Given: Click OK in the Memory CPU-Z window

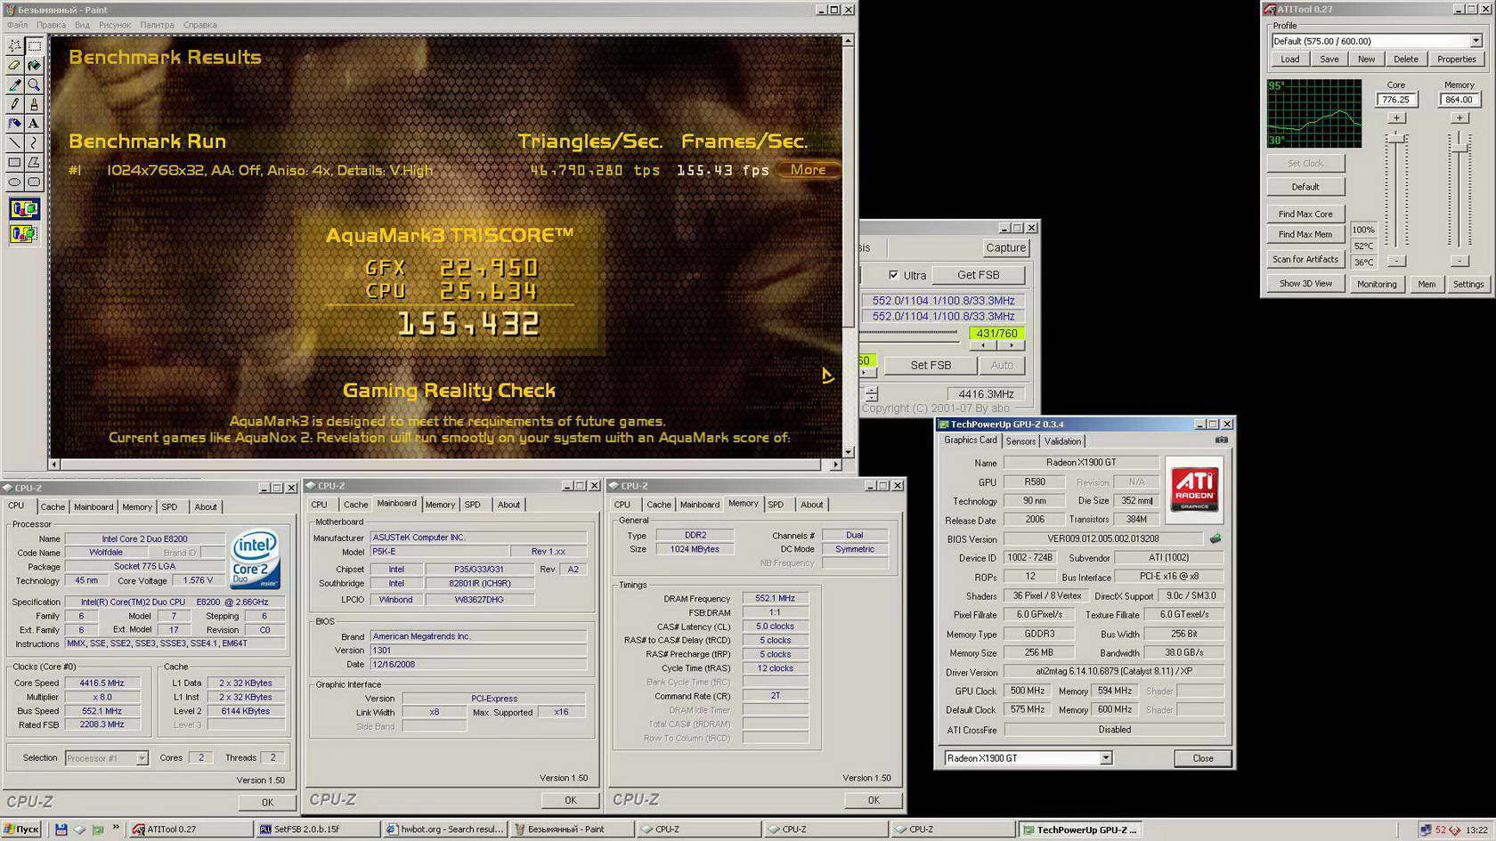Looking at the screenshot, I should [874, 800].
